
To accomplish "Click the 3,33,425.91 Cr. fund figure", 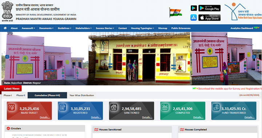I will pyautogui.click(x=234, y=109).
